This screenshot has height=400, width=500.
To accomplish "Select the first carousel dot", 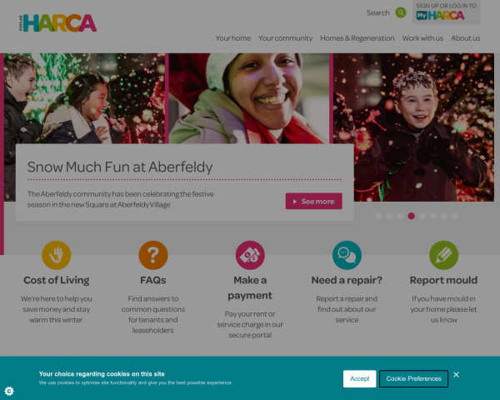I will coord(378,216).
